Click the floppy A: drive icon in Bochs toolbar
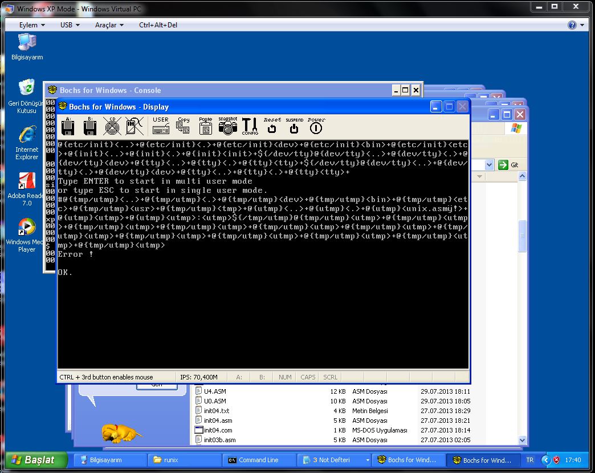The height and width of the screenshot is (473, 595). pos(68,127)
